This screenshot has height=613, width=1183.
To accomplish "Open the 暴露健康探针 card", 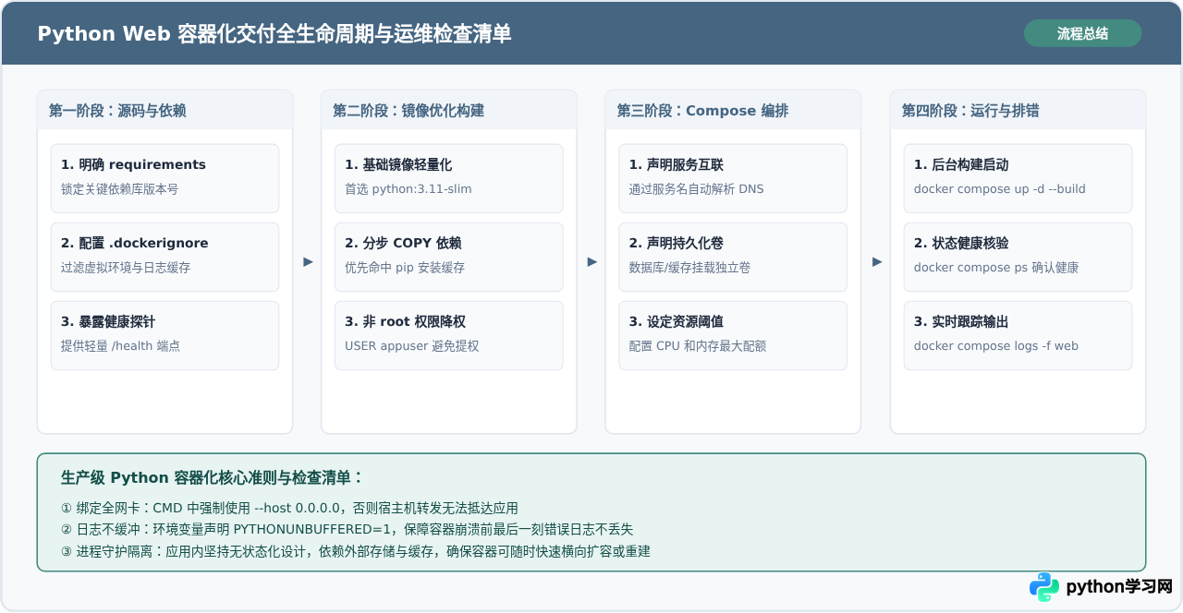I will pos(165,335).
